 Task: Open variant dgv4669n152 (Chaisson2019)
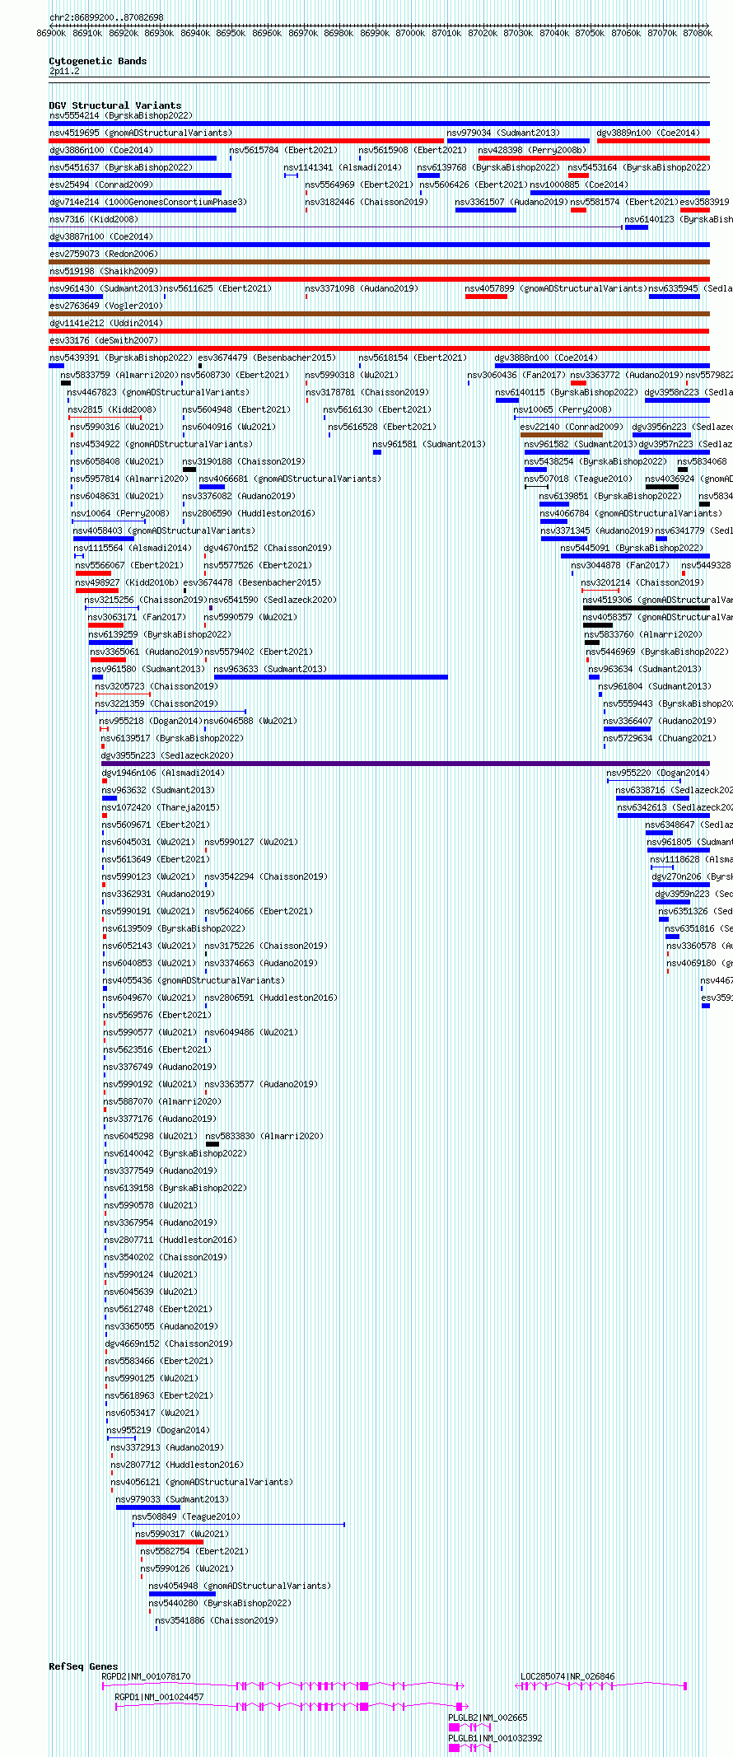pyautogui.click(x=106, y=1352)
